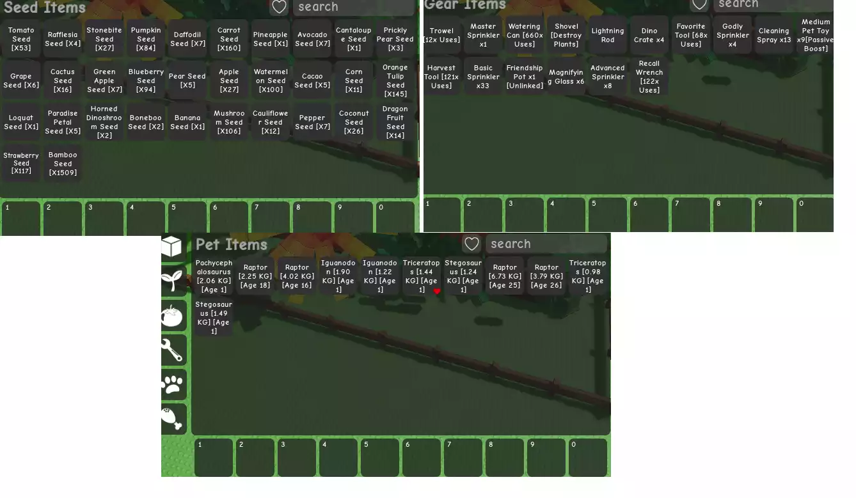Click the Pet Items search field

[545, 244]
